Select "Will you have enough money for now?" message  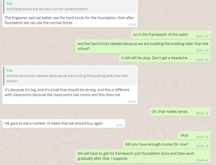[x=156, y=144]
